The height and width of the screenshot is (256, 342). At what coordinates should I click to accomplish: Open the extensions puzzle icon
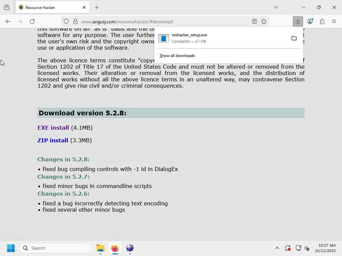[x=322, y=21]
